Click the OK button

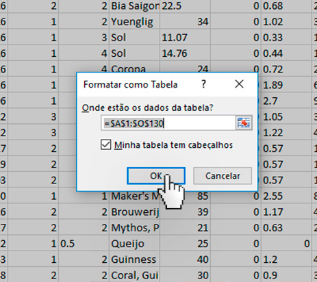click(x=156, y=176)
